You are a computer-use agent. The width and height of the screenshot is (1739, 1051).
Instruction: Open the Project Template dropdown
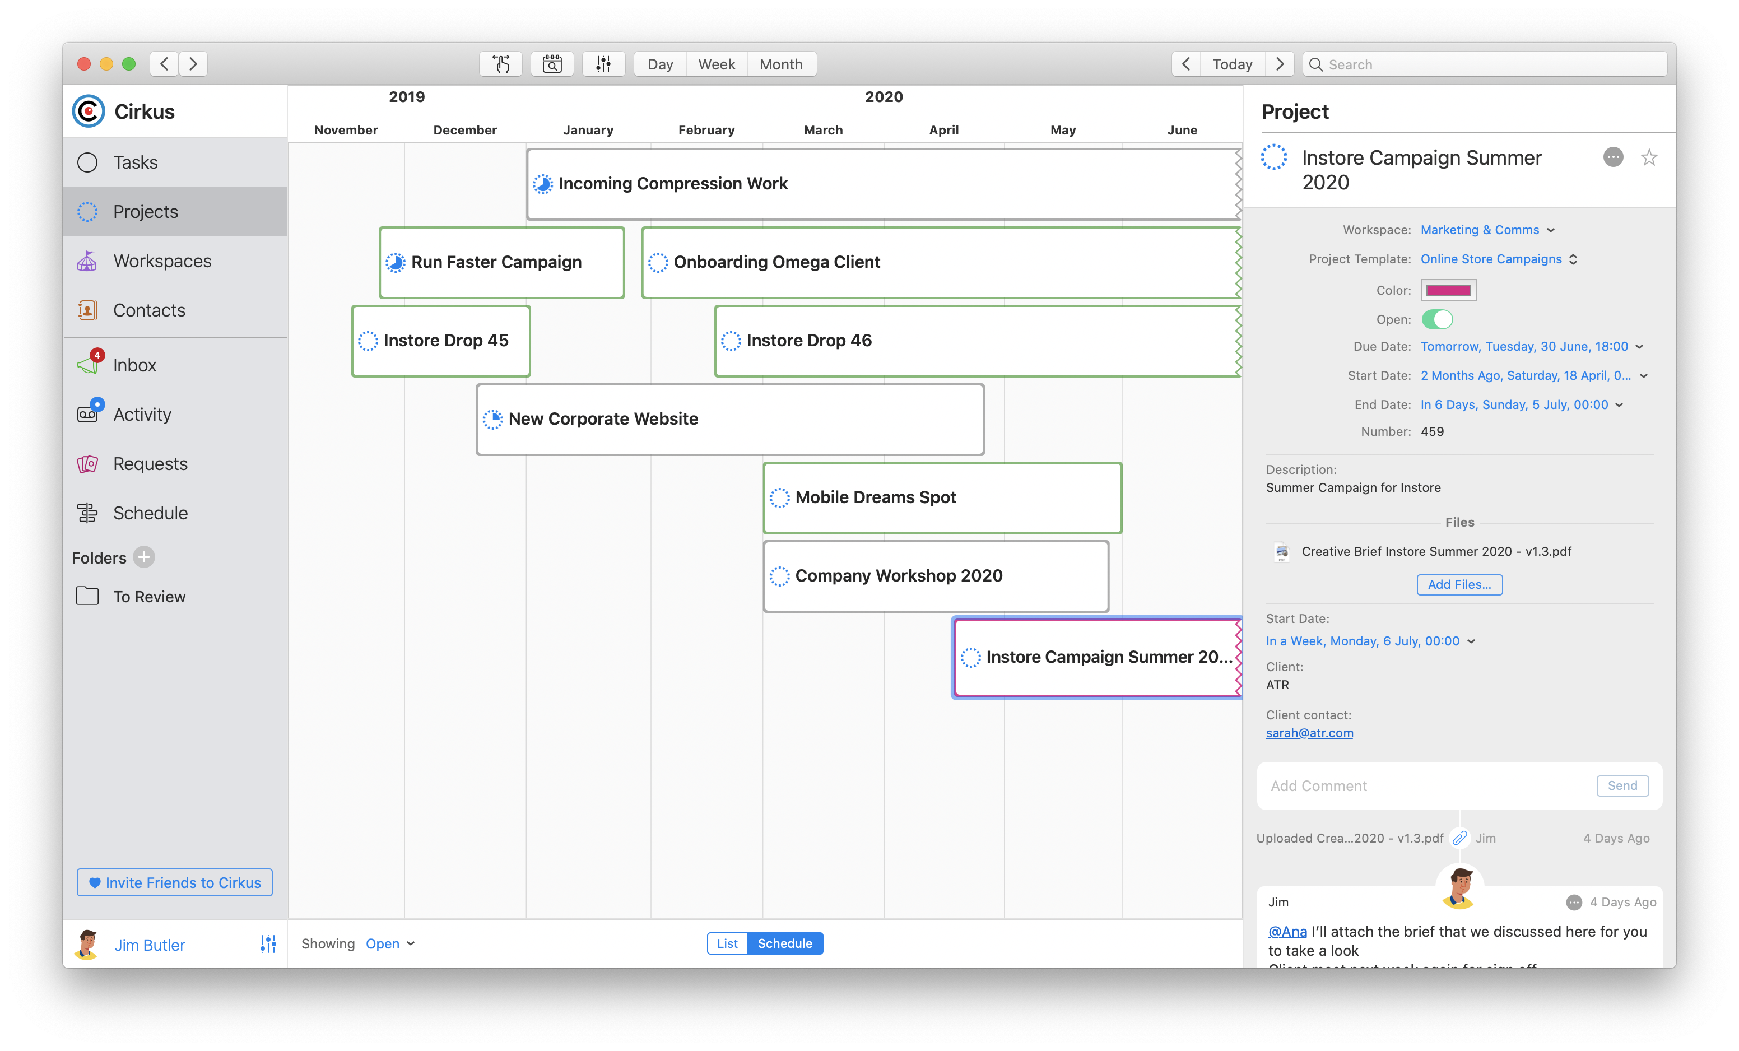(1498, 259)
